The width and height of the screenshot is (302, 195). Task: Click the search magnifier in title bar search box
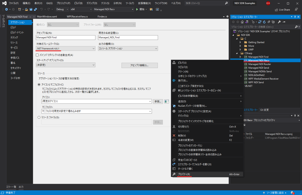[226, 3]
